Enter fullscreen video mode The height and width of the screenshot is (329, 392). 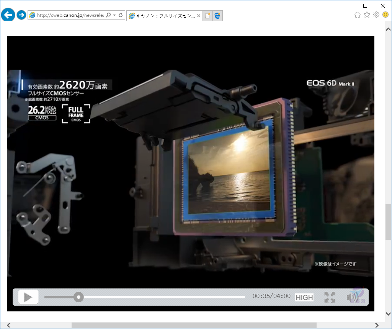tap(330, 297)
